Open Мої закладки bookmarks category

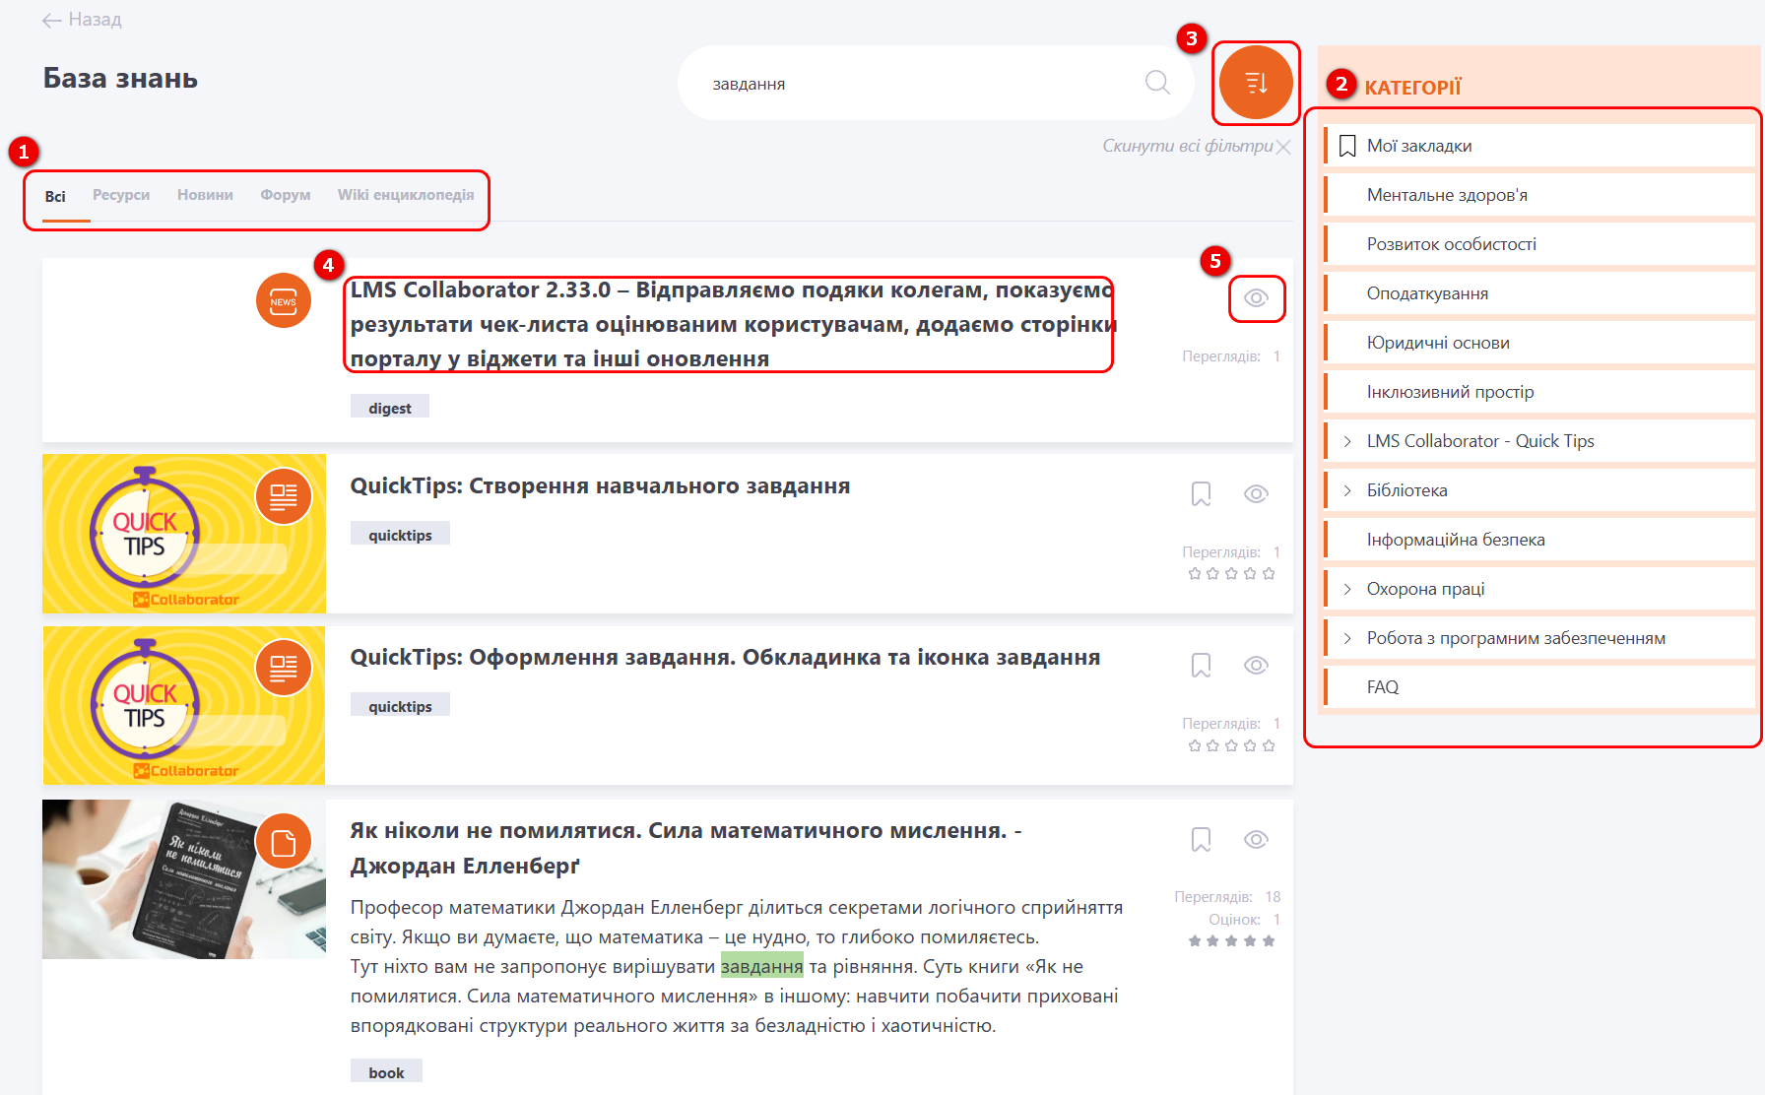point(1418,146)
